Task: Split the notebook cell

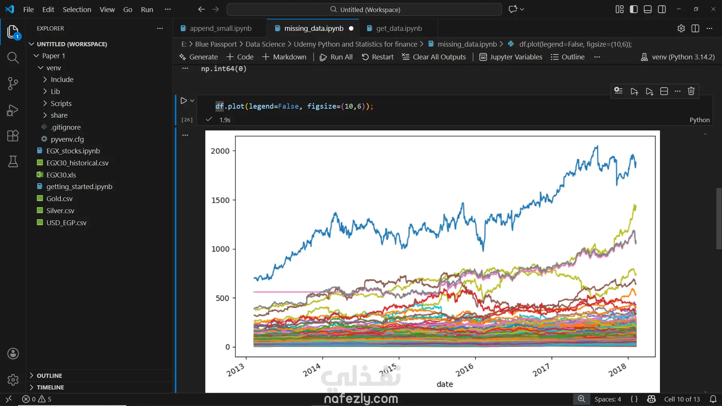Action: [664, 91]
